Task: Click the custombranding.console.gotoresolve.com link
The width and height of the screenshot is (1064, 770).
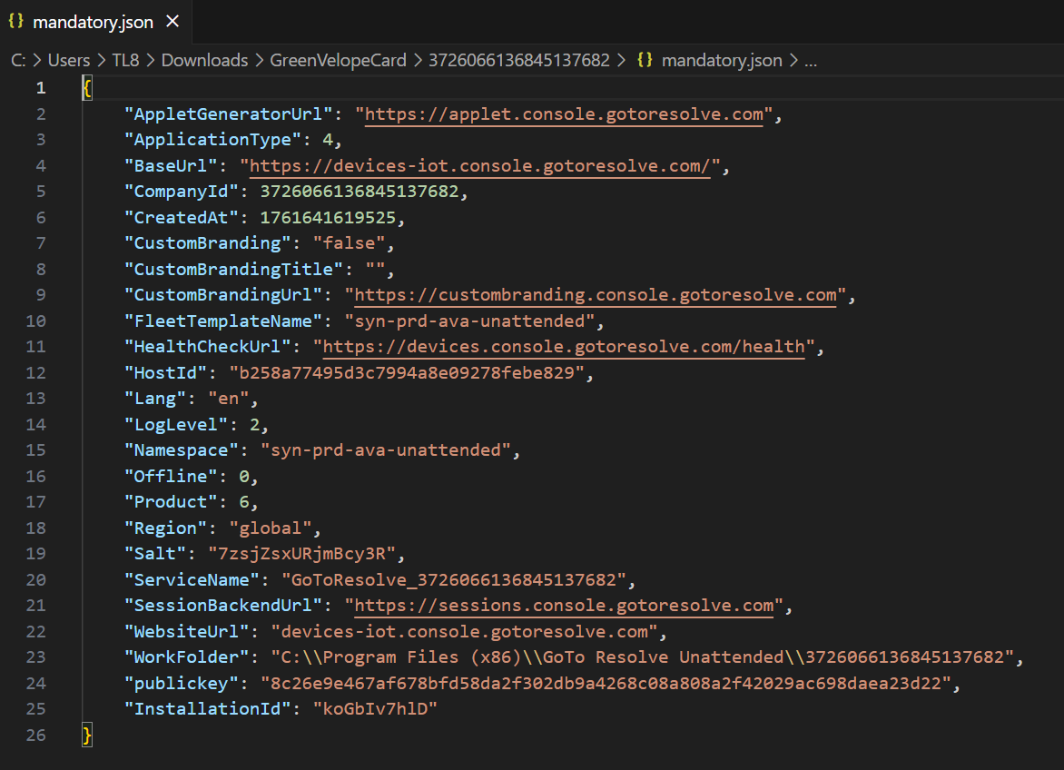Action: (595, 296)
